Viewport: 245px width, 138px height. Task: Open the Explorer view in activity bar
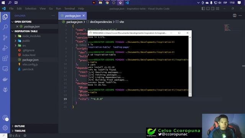click(5, 17)
